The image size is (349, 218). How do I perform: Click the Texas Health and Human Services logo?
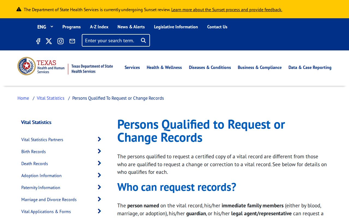click(41, 66)
